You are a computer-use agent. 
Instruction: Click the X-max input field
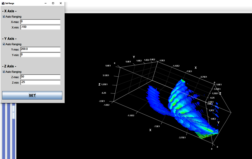(x=40, y=22)
